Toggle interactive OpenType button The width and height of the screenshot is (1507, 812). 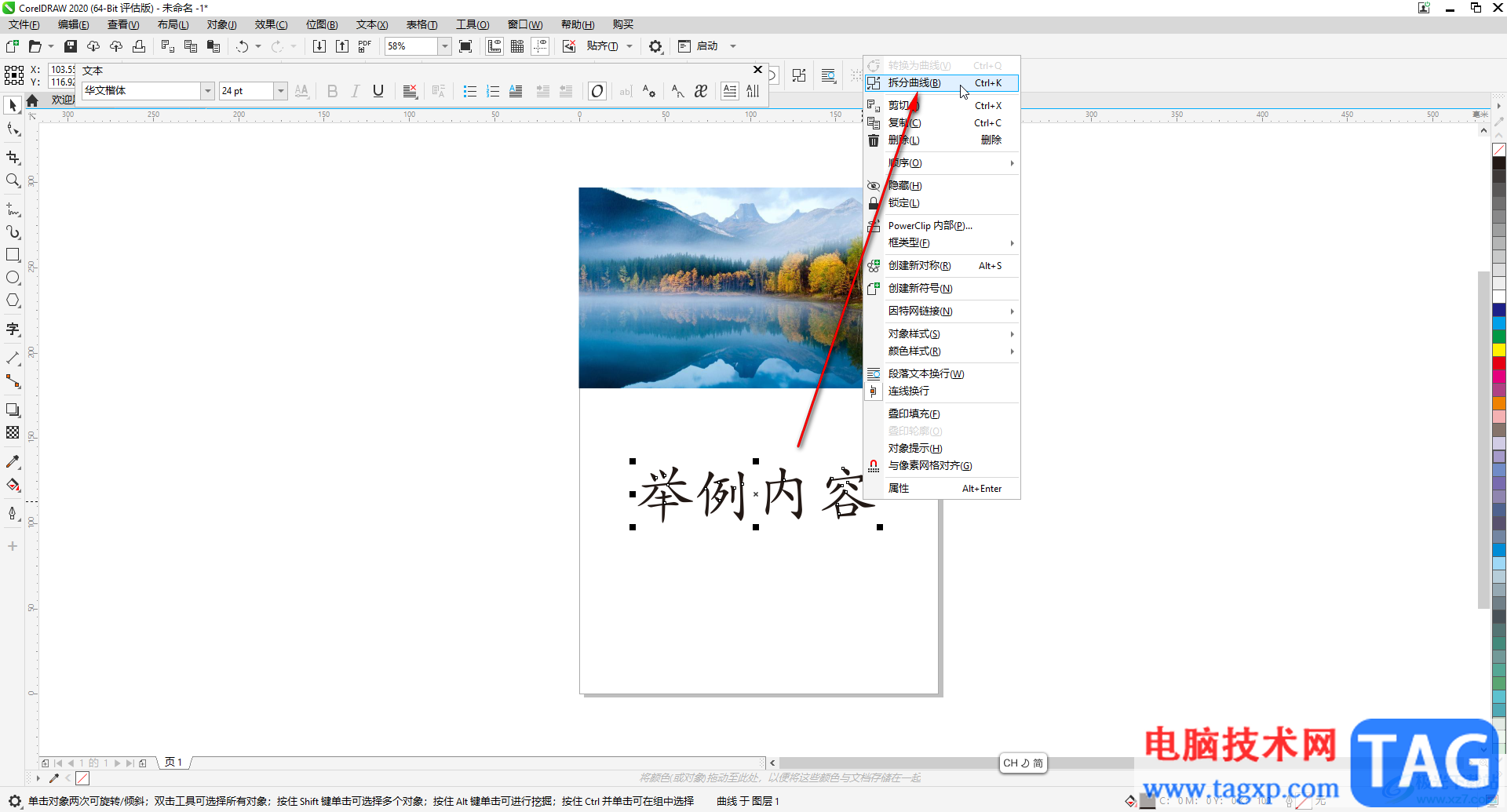tap(597, 91)
